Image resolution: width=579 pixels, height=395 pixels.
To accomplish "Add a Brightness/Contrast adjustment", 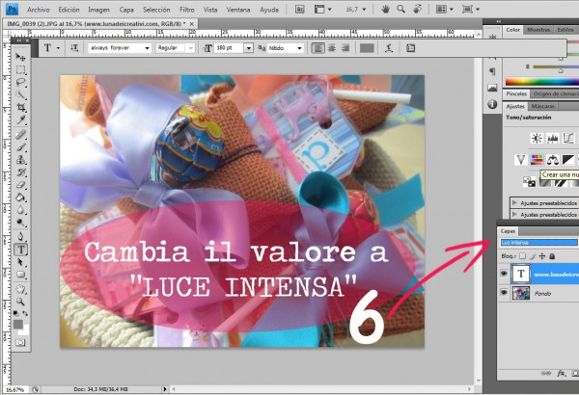I will click(x=537, y=139).
